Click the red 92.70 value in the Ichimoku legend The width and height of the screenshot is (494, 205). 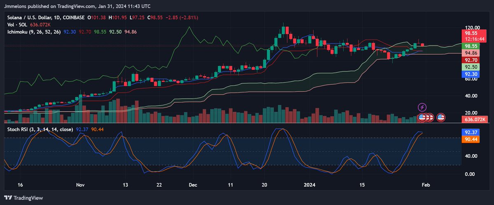85,32
